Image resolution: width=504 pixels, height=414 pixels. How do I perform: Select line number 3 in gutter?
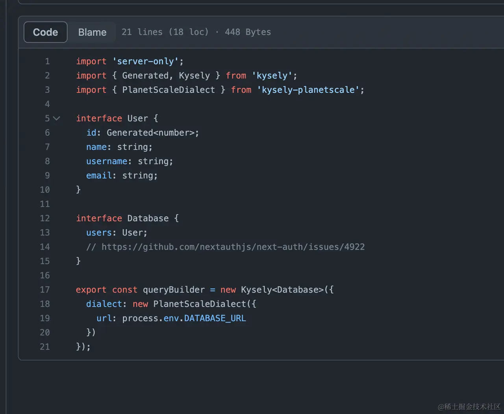point(47,90)
